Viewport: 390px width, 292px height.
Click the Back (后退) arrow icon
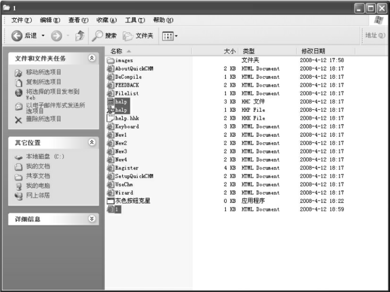pyautogui.click(x=17, y=36)
